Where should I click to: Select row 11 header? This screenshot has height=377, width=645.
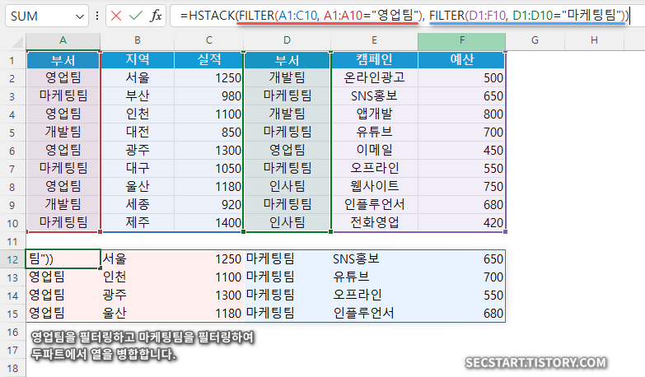tap(12, 241)
